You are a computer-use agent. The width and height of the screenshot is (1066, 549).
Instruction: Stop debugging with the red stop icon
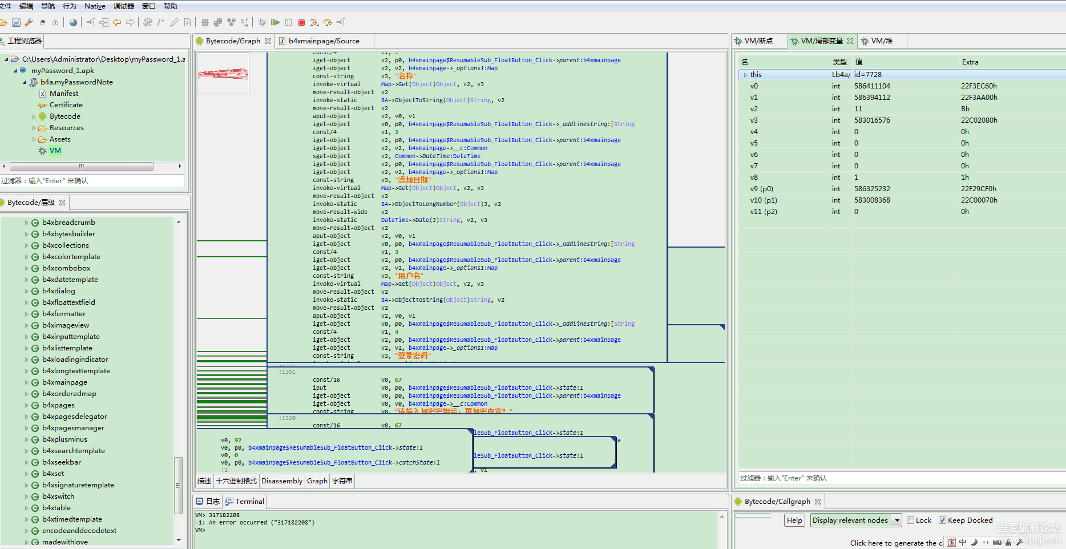301,22
